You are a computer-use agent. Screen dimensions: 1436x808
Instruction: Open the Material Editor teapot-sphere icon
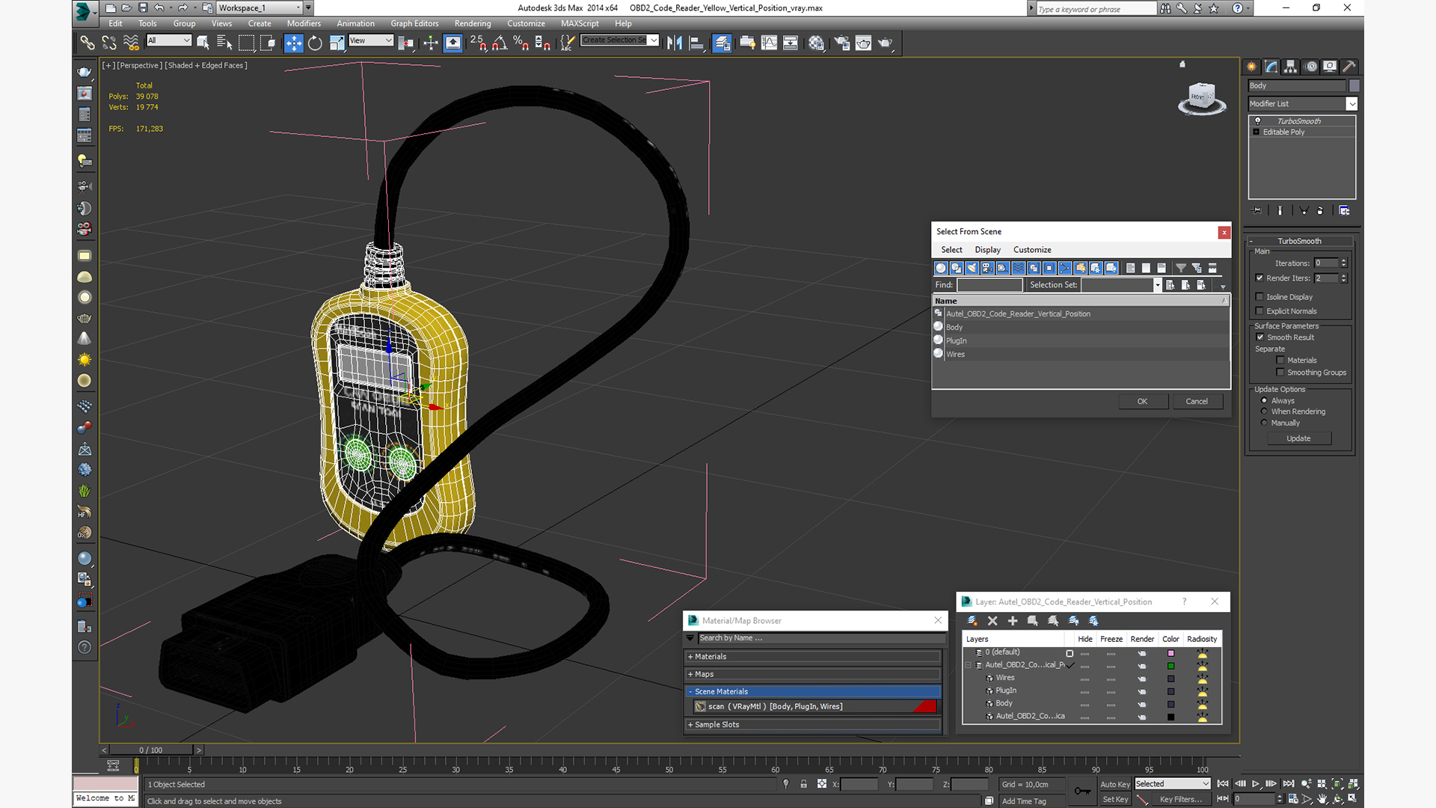pos(816,43)
